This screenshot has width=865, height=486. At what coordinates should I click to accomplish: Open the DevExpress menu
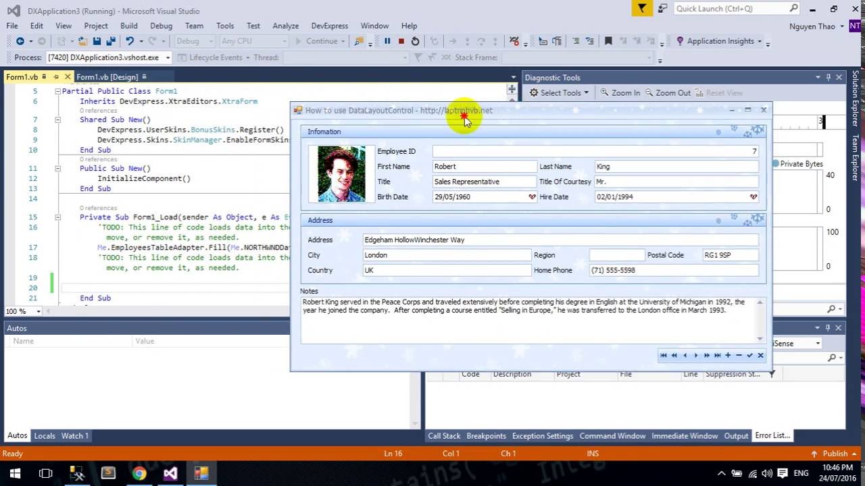(330, 26)
